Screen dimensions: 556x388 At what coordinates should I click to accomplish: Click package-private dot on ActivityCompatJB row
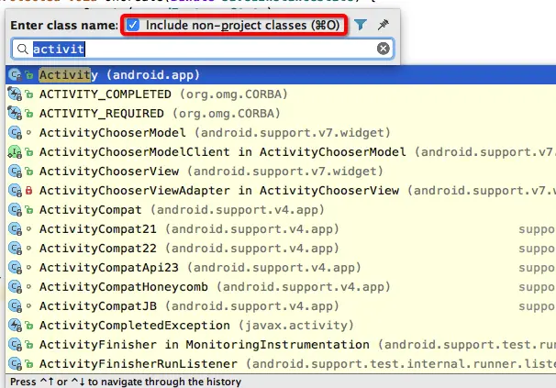coord(29,305)
